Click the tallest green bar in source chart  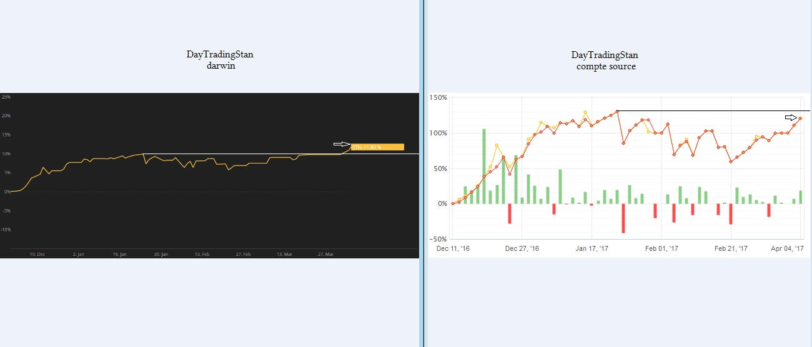point(484,166)
